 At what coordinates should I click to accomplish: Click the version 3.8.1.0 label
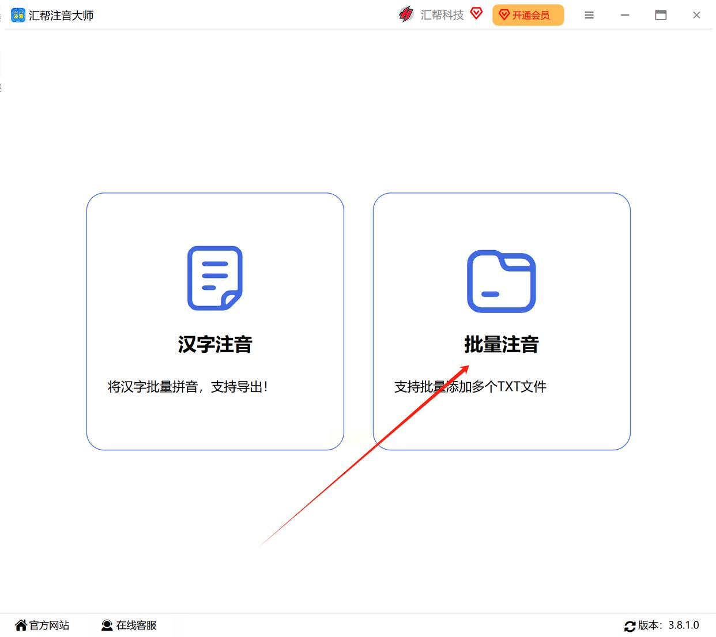point(684,625)
